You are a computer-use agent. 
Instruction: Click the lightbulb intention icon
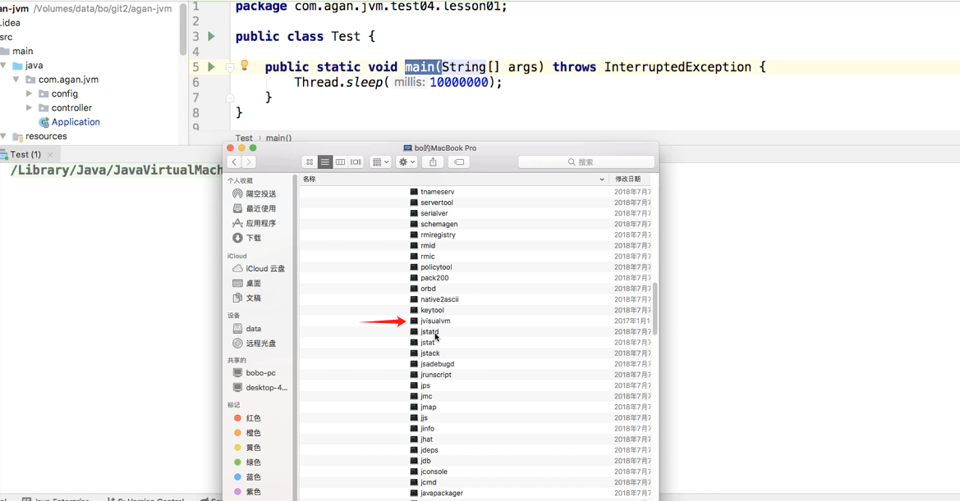(x=244, y=66)
